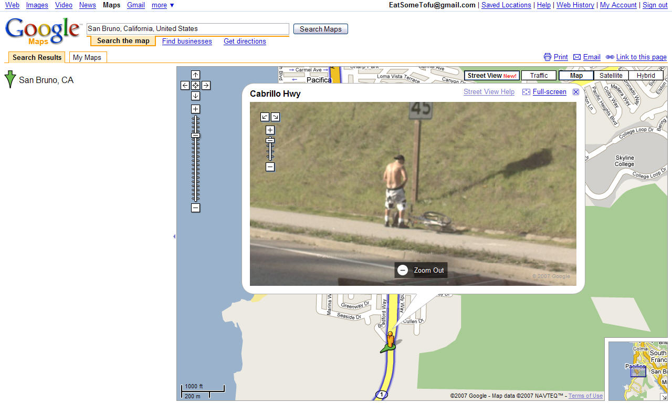Viewport: 672px width, 403px height.
Task: Select the Find businesses tab
Action: pos(187,42)
